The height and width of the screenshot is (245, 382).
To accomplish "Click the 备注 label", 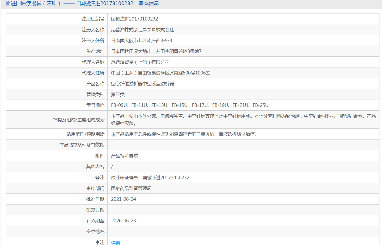I will (100, 177).
